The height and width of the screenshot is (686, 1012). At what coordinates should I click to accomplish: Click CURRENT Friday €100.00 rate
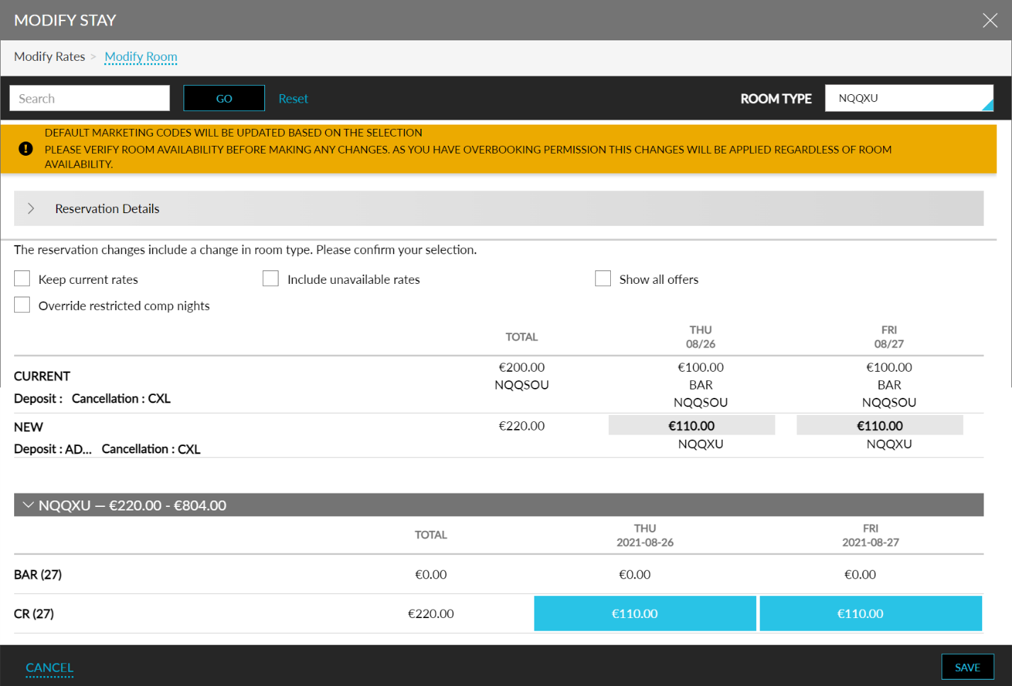pos(889,367)
